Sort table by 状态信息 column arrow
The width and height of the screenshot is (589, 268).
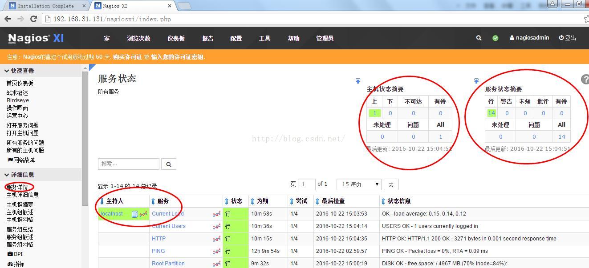(383, 201)
